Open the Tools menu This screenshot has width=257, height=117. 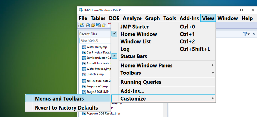pyautogui.click(x=170, y=18)
